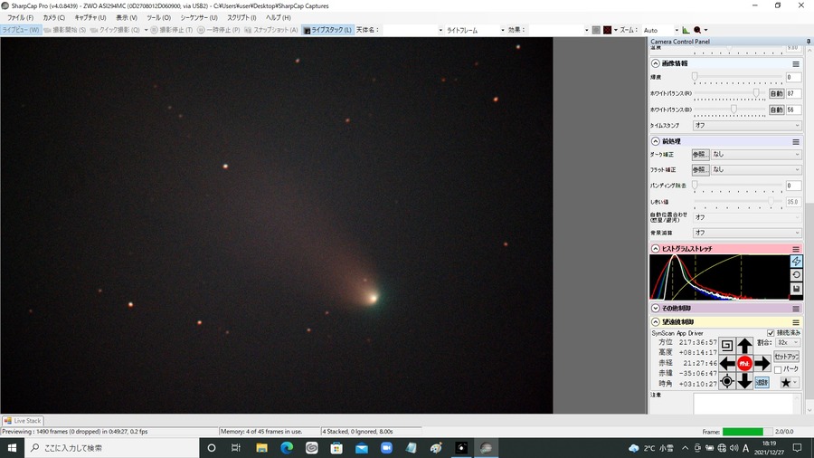Click browse (参照) for flat correction
This screenshot has width=814, height=458.
[700, 169]
